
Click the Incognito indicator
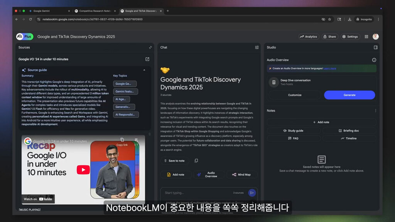click(x=364, y=19)
